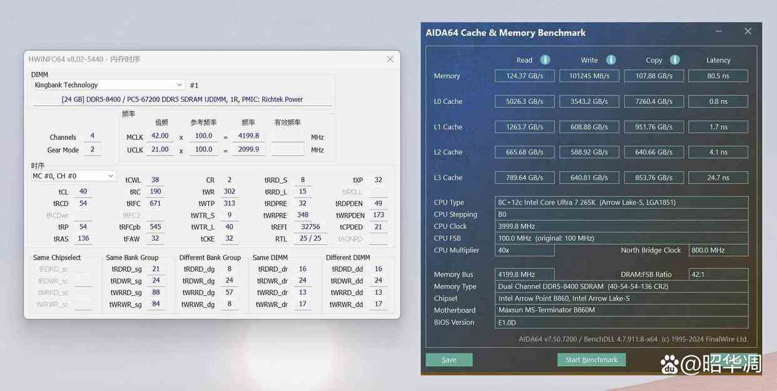The image size is (777, 391).
Task: Select the Memory Read 124.37 GB/s field
Action: point(526,76)
